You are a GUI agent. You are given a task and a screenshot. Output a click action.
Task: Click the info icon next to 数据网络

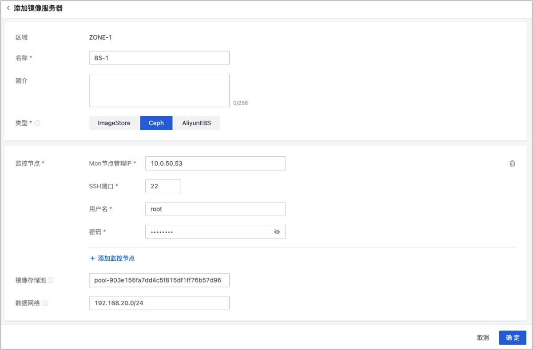[x=45, y=303]
